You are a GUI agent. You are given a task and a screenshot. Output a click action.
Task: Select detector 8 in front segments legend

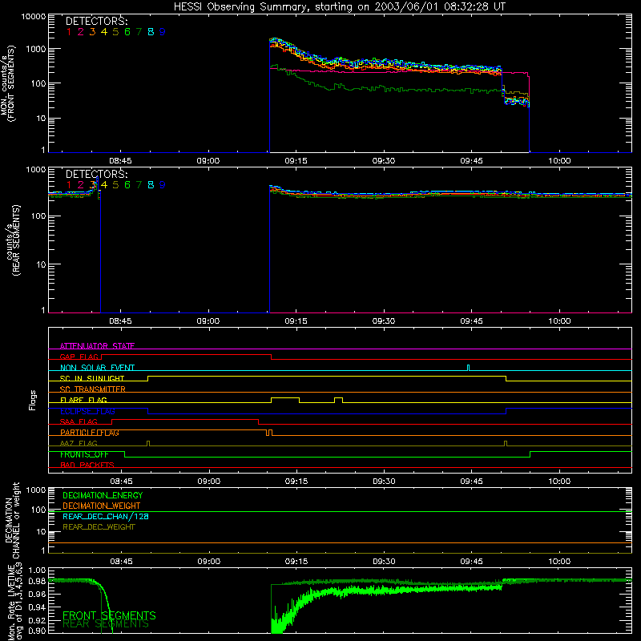(x=151, y=32)
